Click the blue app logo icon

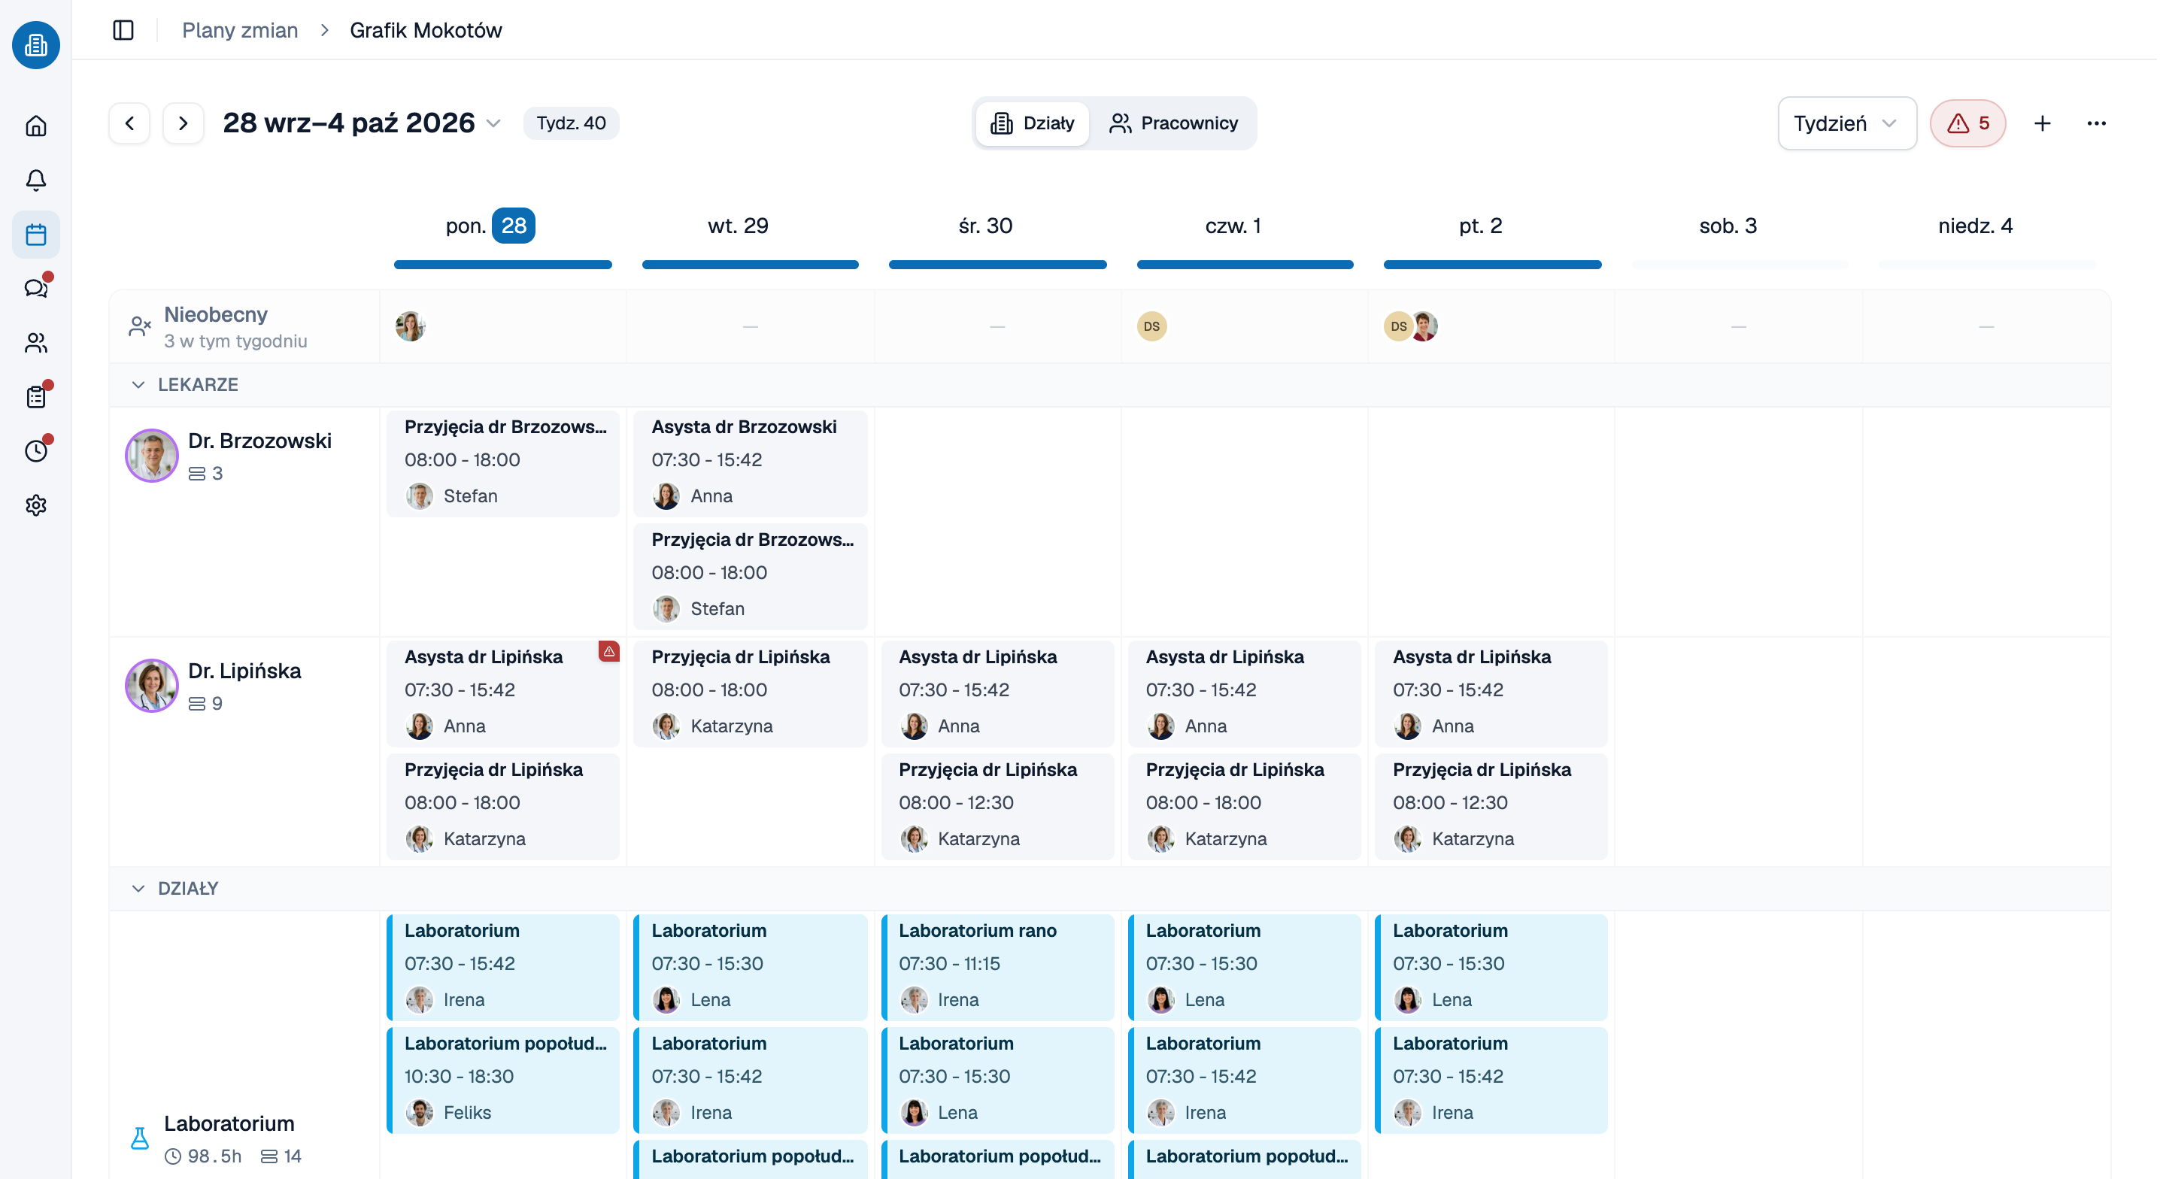(x=35, y=44)
